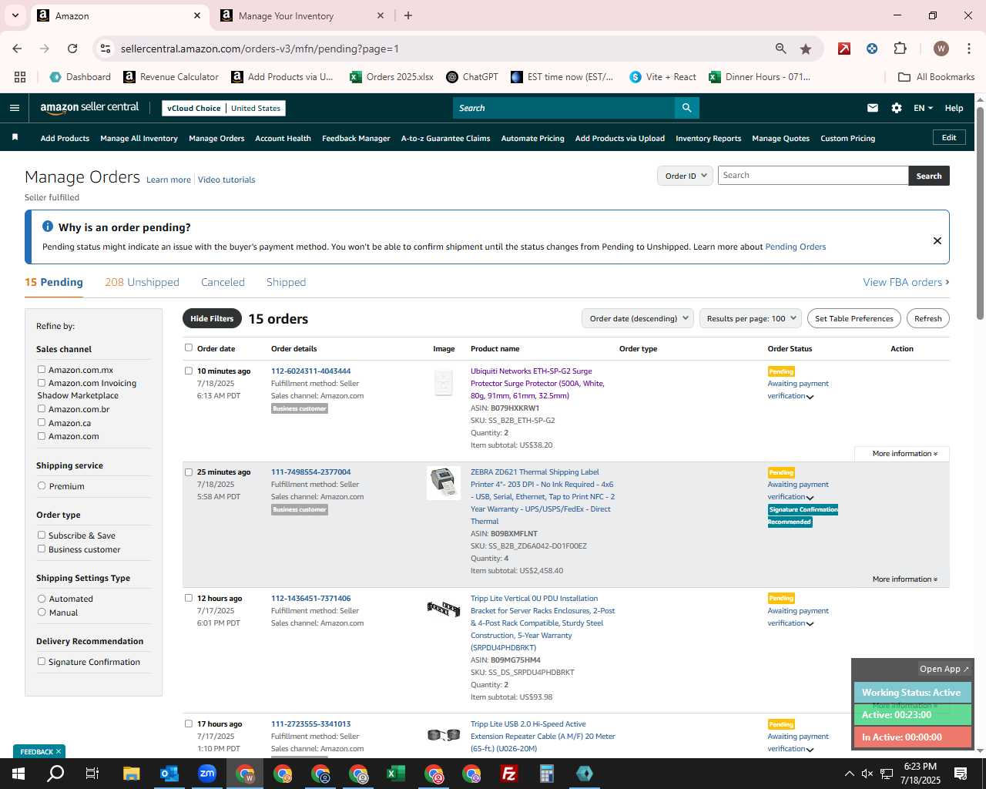Viewport: 986px width, 789px height.
Task: Switch to the Canceled orders tab
Action: pos(223,282)
